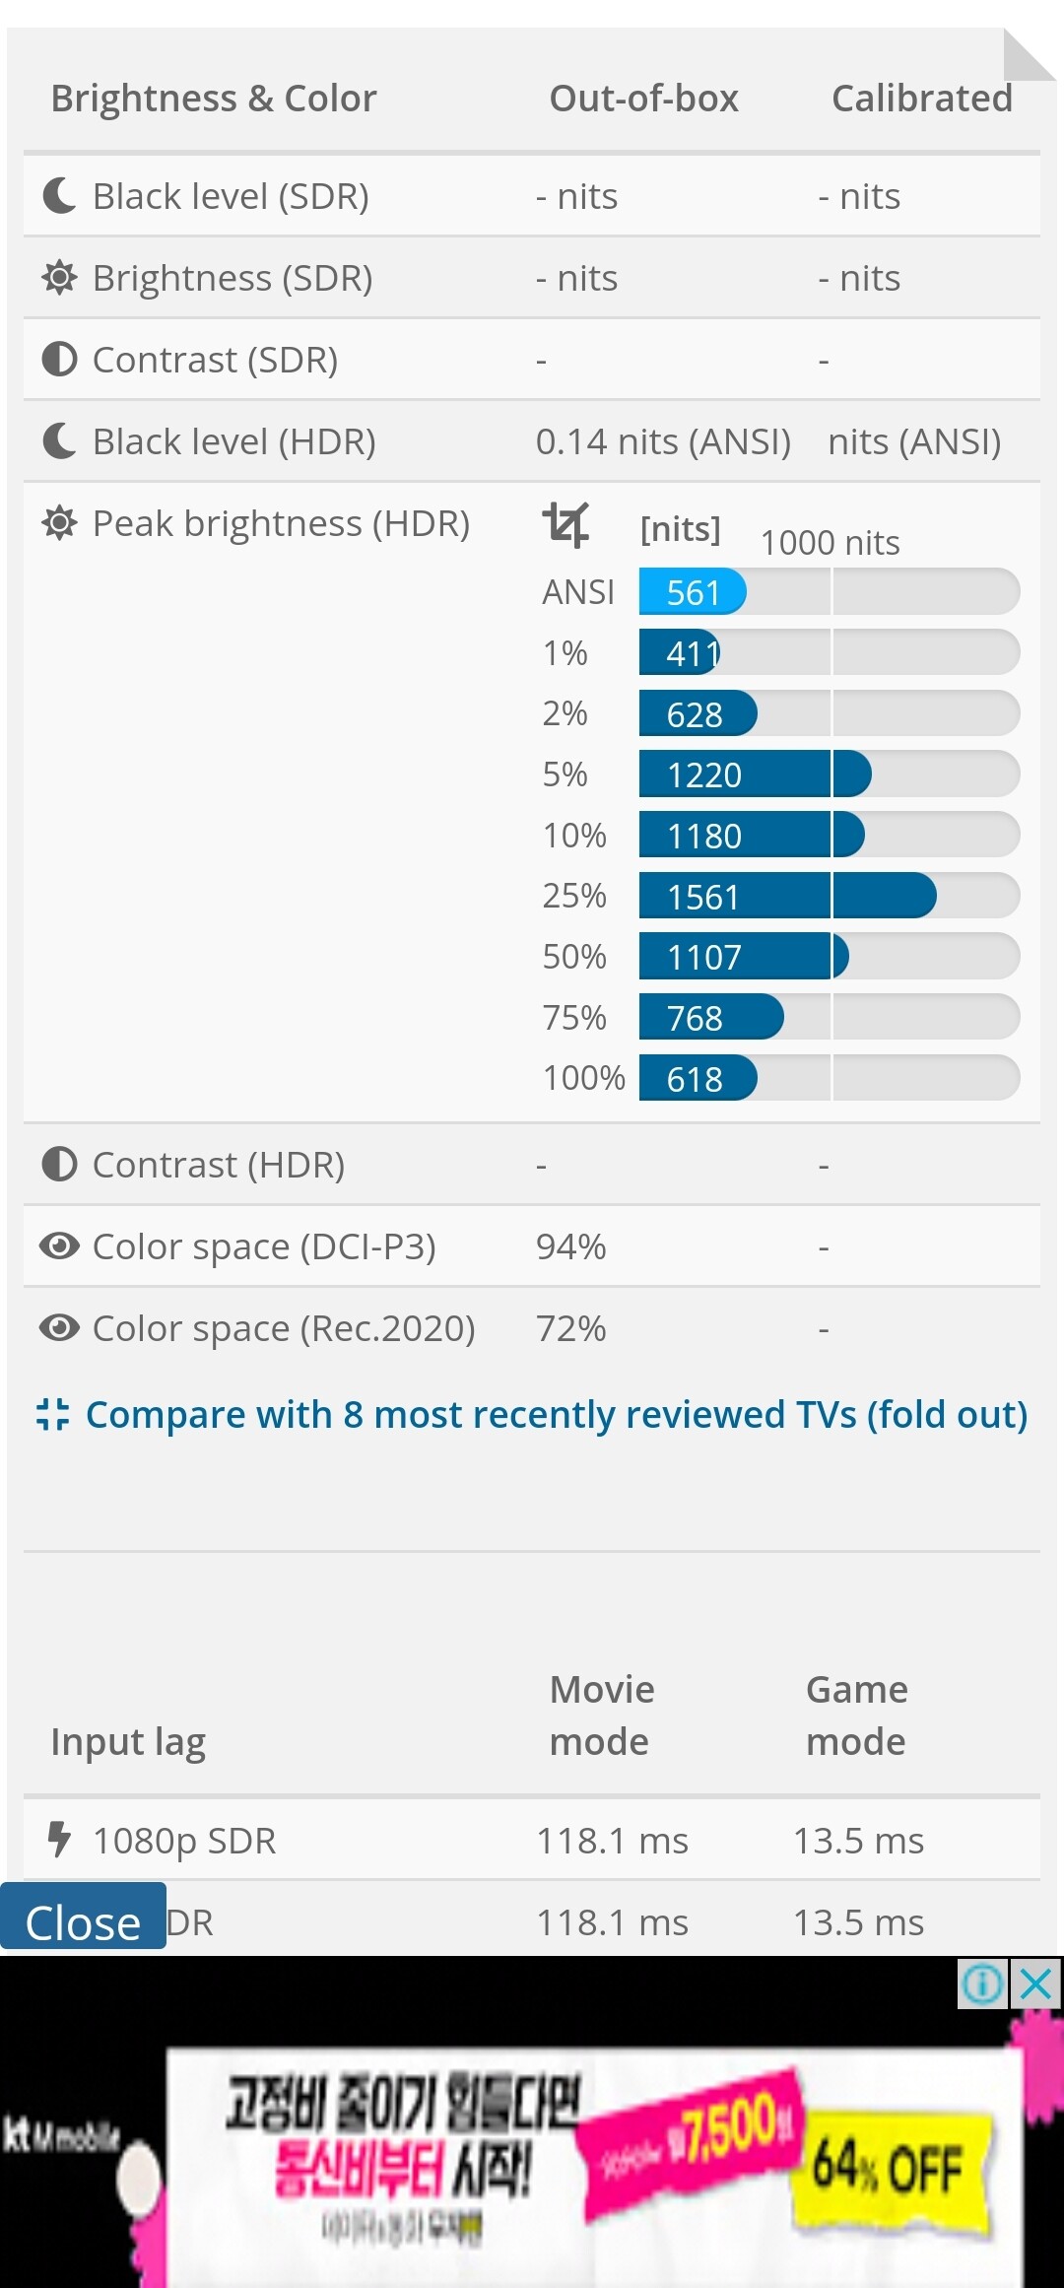Screen dimensions: 1064x2288
Task: Select the Calibrated column header
Action: (x=922, y=98)
